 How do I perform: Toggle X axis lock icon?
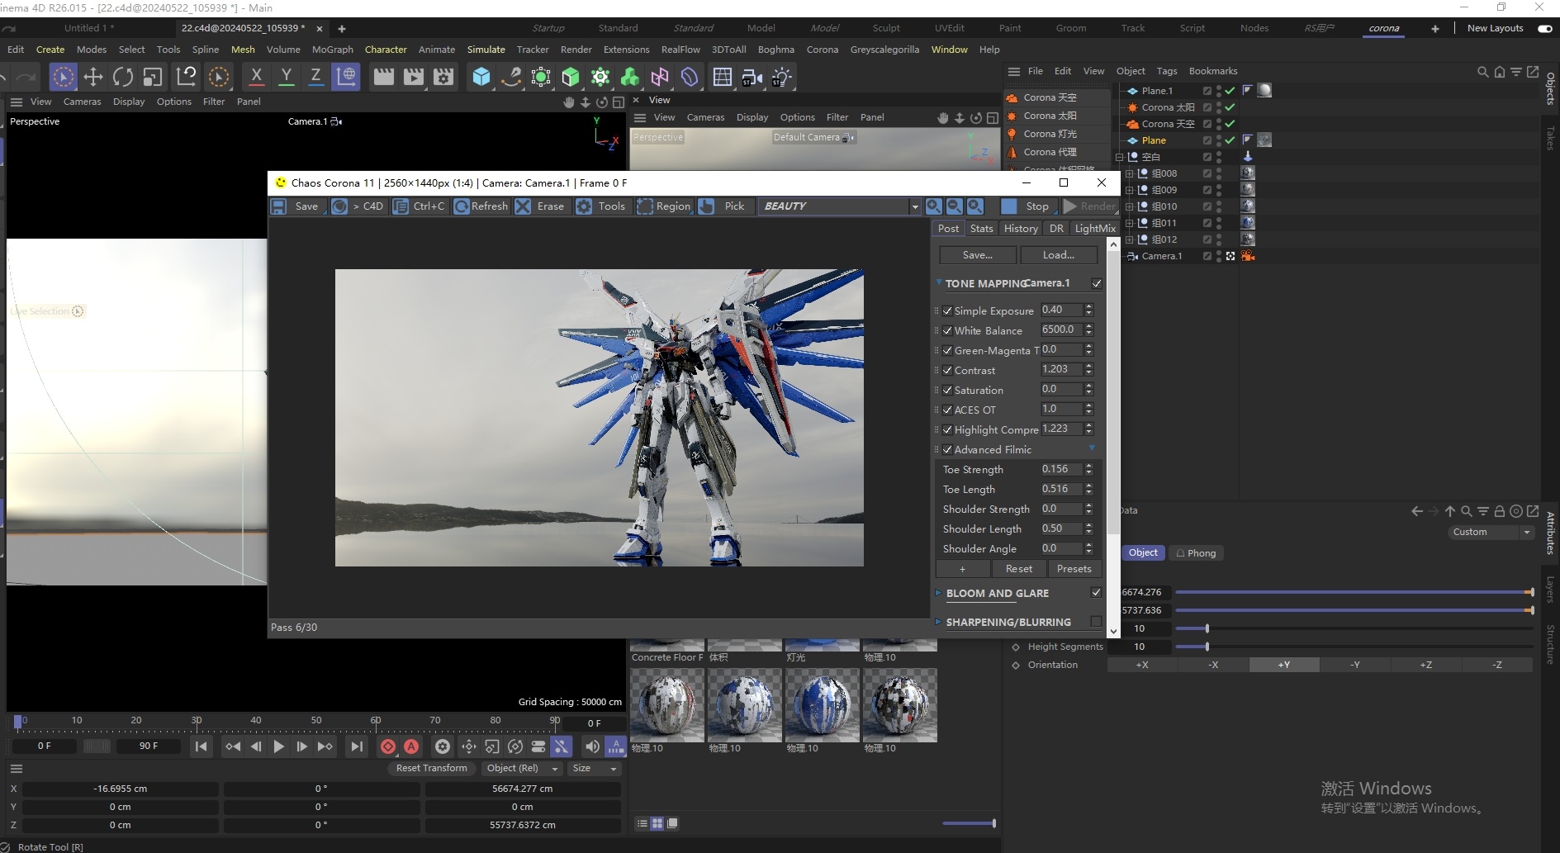point(256,77)
